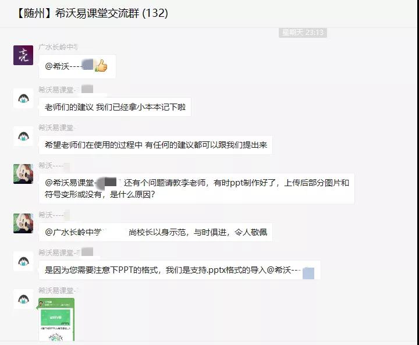
Task: Click the guitar avatar next to '尚校长以身示范' message
Action: pos(23,223)
